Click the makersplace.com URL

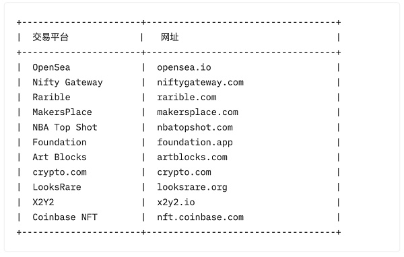tap(197, 112)
